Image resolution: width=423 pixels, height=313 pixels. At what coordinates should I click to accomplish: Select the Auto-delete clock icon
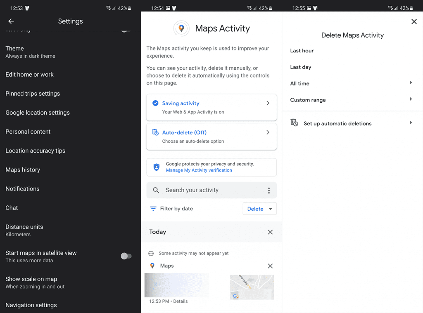[155, 132]
